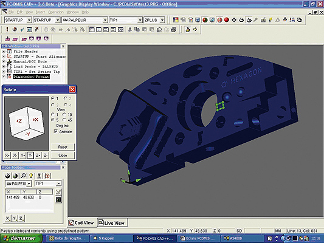Click the red target icon in Probe Toolbox
The height and width of the screenshot is (243, 324).
pos(47,176)
